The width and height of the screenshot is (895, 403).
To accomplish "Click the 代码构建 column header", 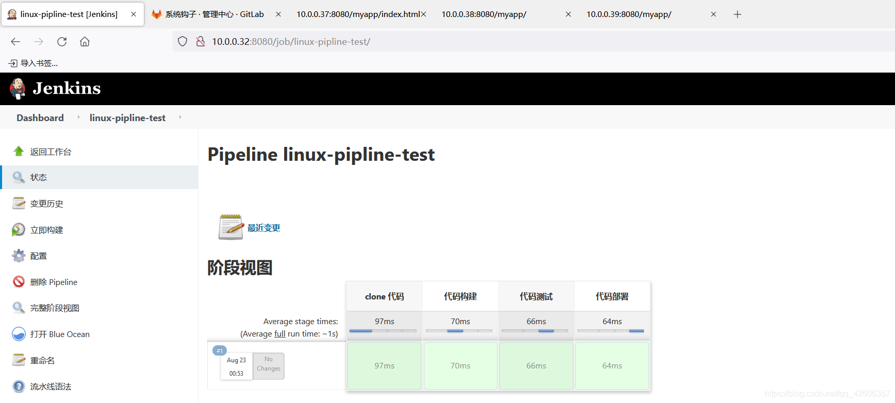I will click(460, 296).
